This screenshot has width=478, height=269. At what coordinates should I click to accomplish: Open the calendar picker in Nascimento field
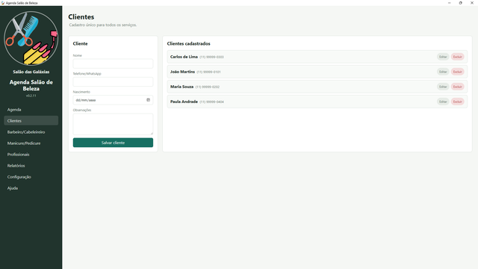(148, 99)
